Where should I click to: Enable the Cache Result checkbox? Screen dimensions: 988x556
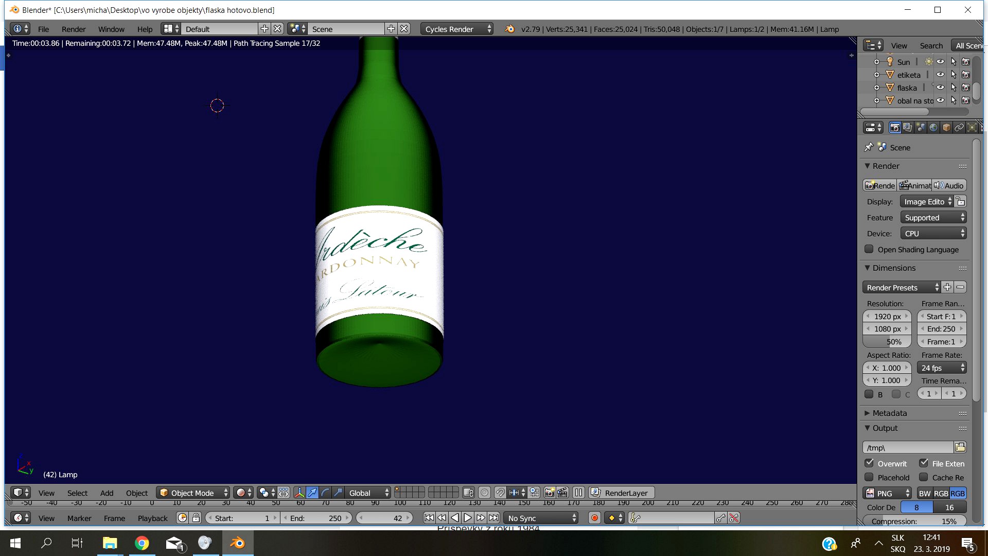click(x=924, y=477)
